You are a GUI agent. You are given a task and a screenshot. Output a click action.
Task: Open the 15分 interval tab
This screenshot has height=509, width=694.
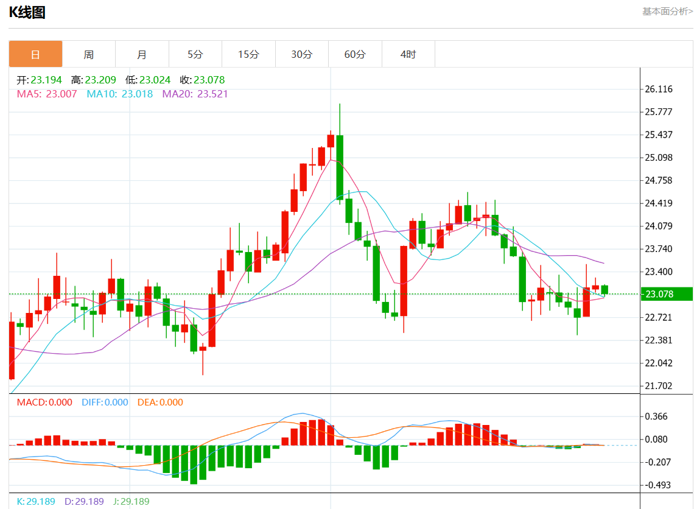[249, 54]
